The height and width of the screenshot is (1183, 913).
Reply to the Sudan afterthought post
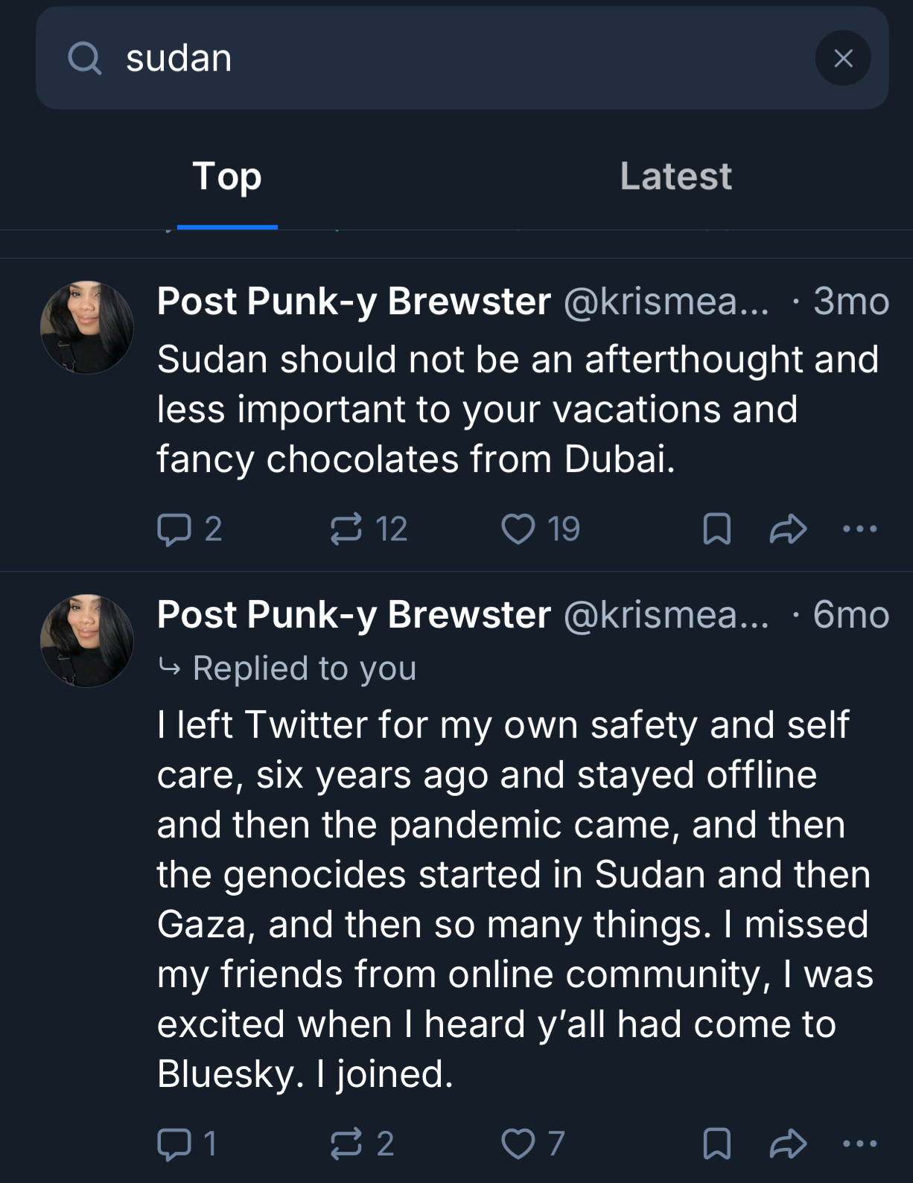tap(174, 529)
